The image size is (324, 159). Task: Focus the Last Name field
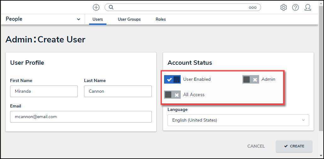pos(118,91)
